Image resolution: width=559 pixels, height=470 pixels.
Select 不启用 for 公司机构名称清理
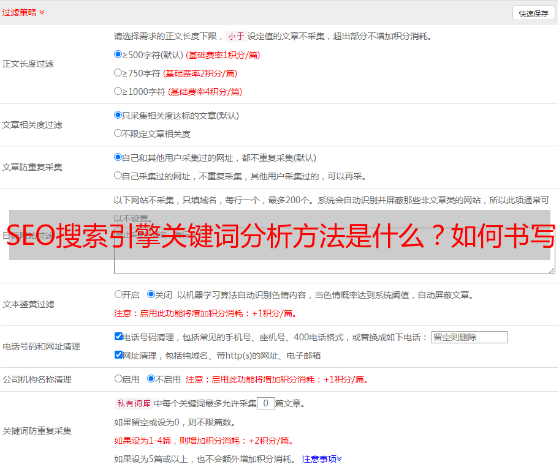(151, 379)
